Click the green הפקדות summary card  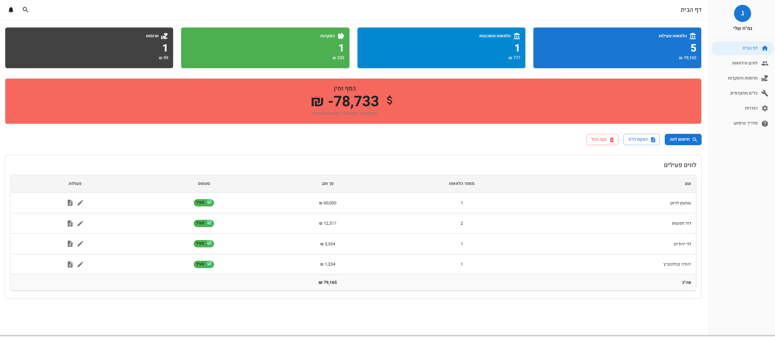pyautogui.click(x=265, y=48)
